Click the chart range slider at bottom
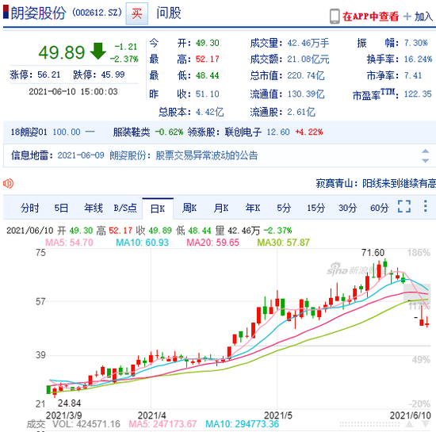The width and height of the screenshot is (436, 432). coord(369,424)
